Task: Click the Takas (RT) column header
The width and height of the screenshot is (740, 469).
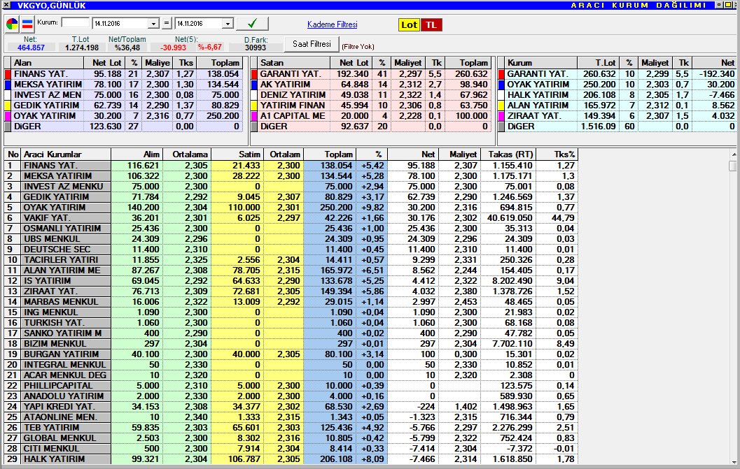Action: 510,154
